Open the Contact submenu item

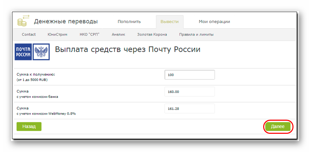tap(29, 34)
